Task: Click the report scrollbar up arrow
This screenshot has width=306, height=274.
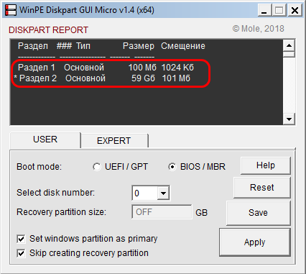Action: coord(289,45)
